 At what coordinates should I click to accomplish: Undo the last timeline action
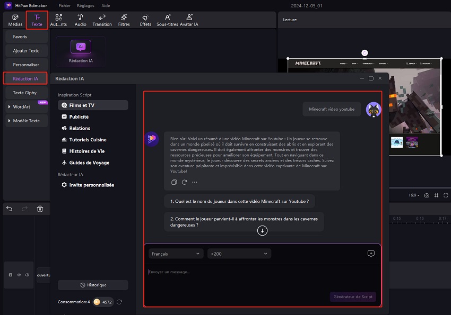(x=10, y=209)
